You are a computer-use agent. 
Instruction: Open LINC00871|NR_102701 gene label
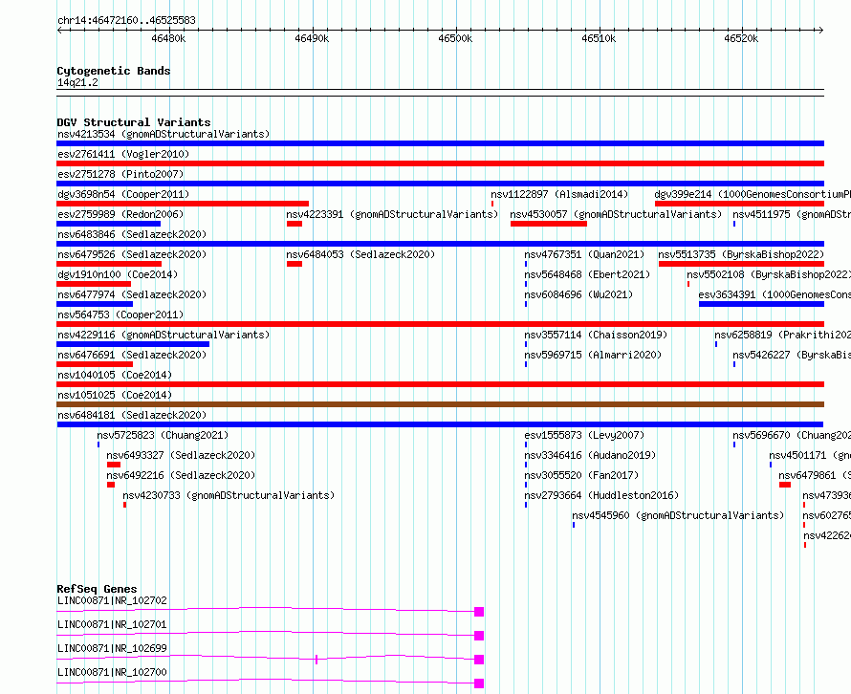point(112,624)
